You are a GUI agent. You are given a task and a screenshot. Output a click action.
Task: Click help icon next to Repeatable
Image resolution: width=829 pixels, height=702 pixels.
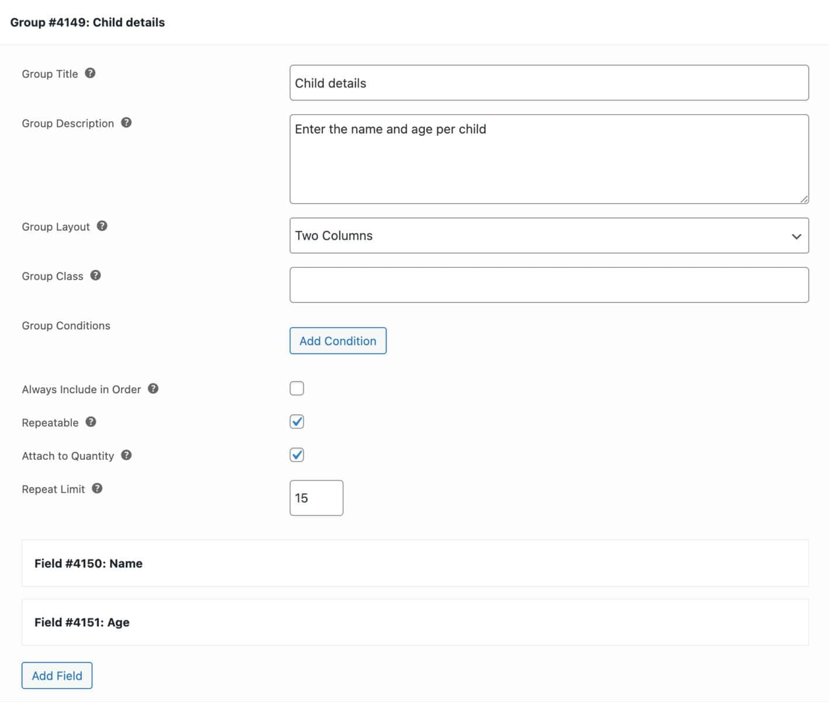[x=91, y=422]
